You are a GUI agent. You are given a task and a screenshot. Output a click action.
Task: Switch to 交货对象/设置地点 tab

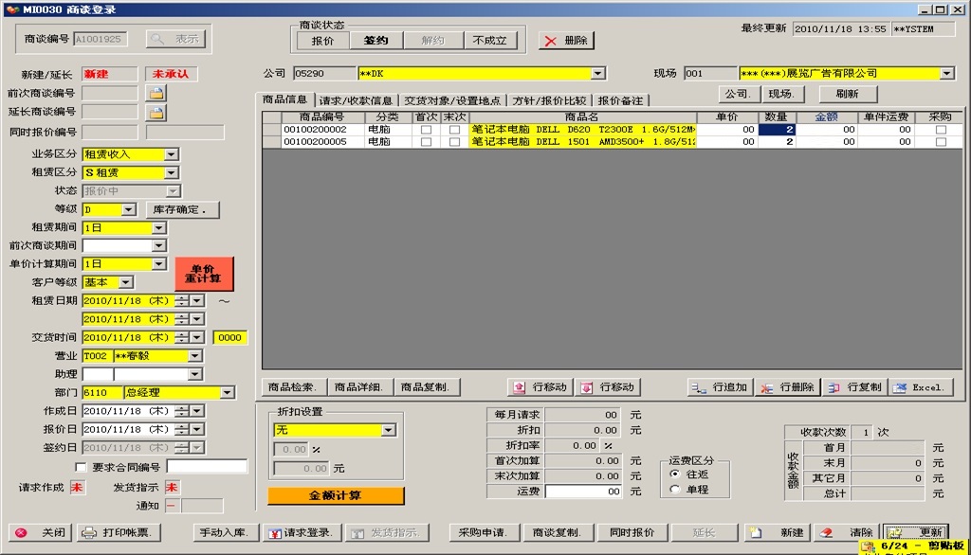tap(452, 100)
